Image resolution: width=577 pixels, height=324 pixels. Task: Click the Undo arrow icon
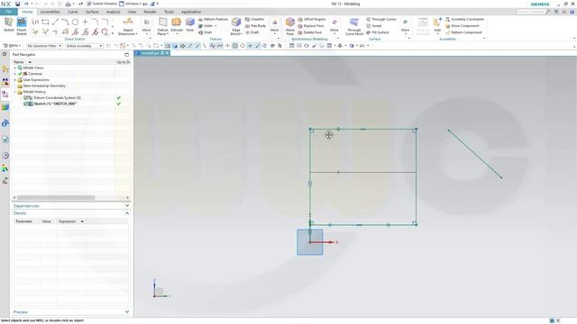click(x=26, y=4)
